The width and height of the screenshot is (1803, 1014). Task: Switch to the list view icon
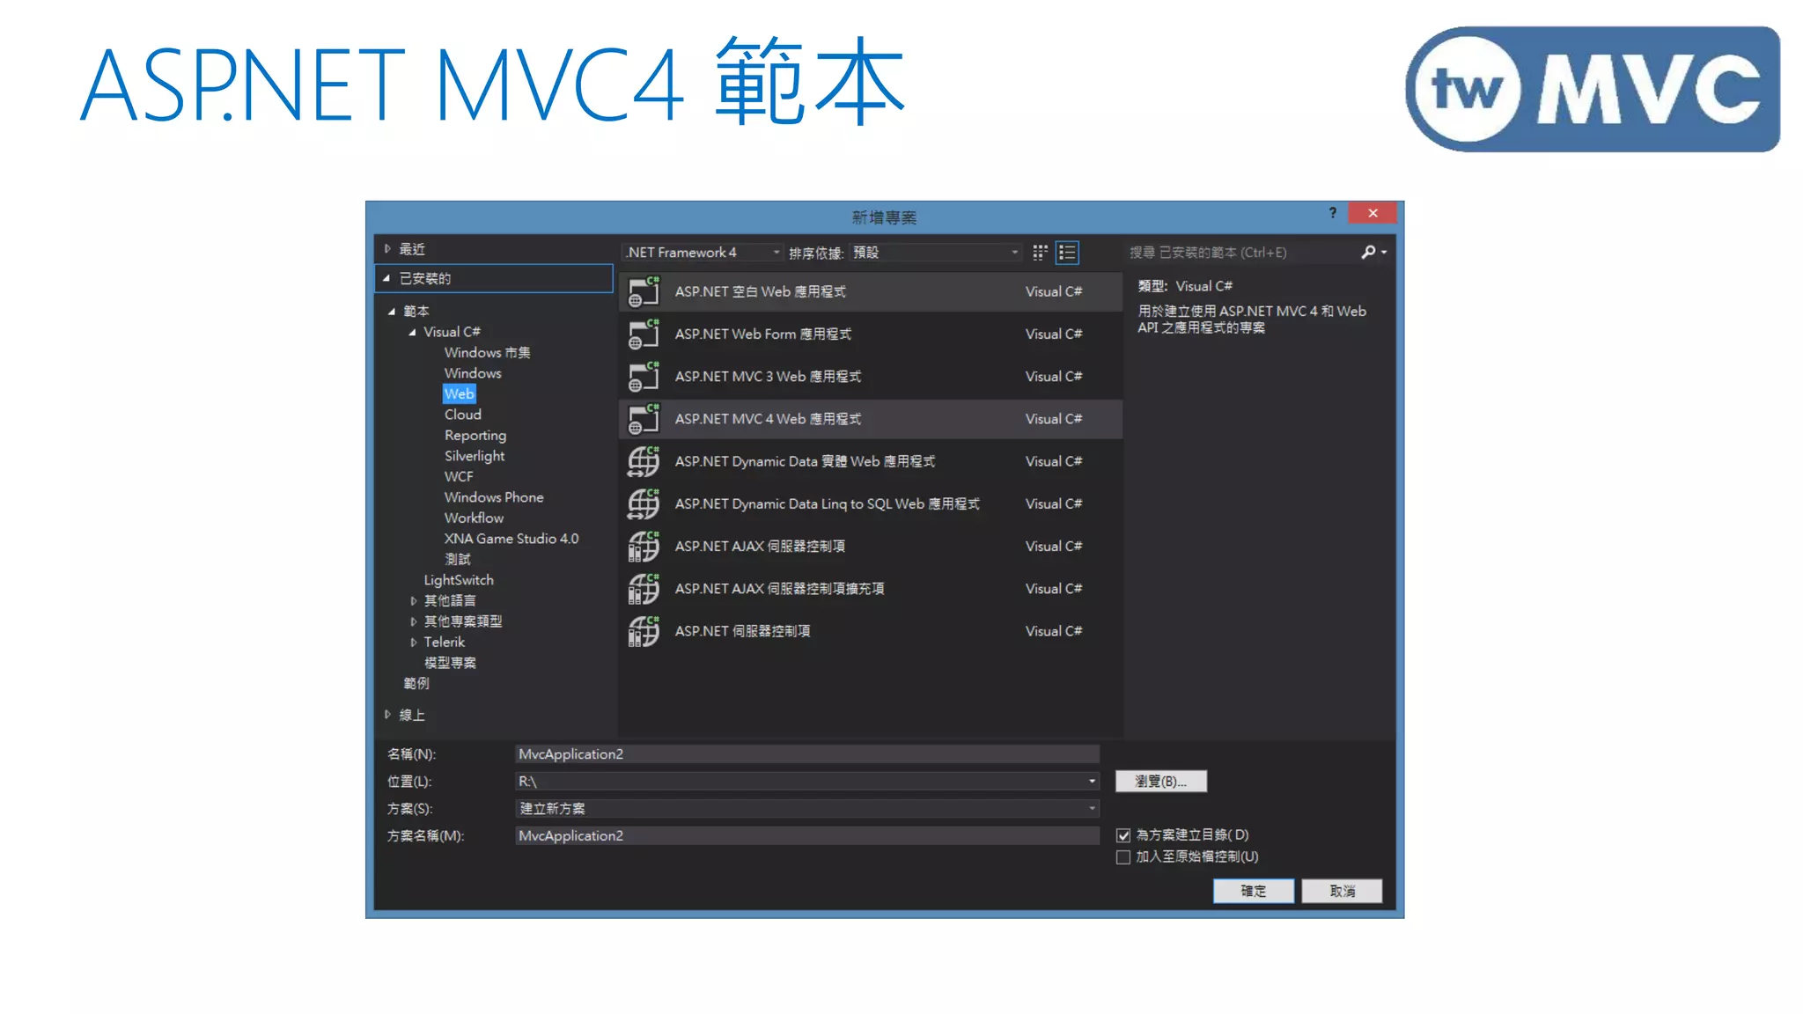[1067, 253]
